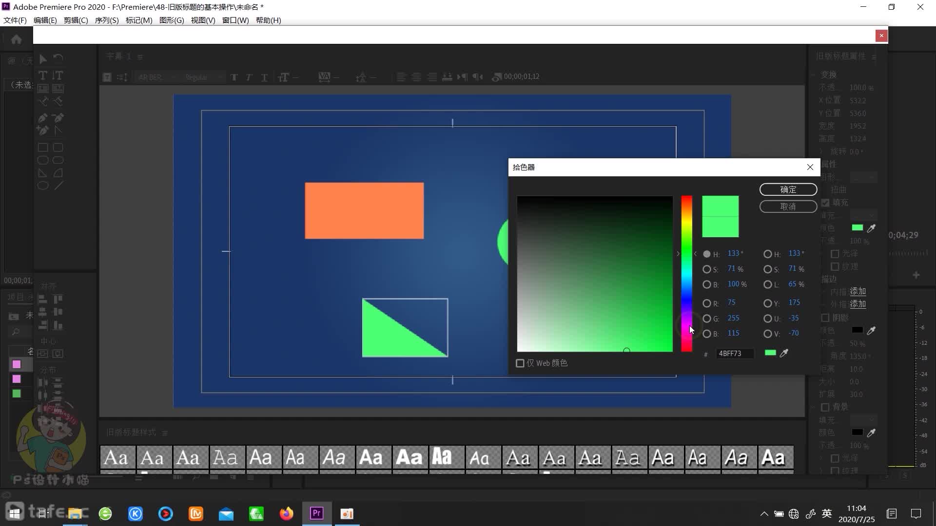Select the Add Anchor Point tool
The image size is (936, 526).
coord(43,131)
